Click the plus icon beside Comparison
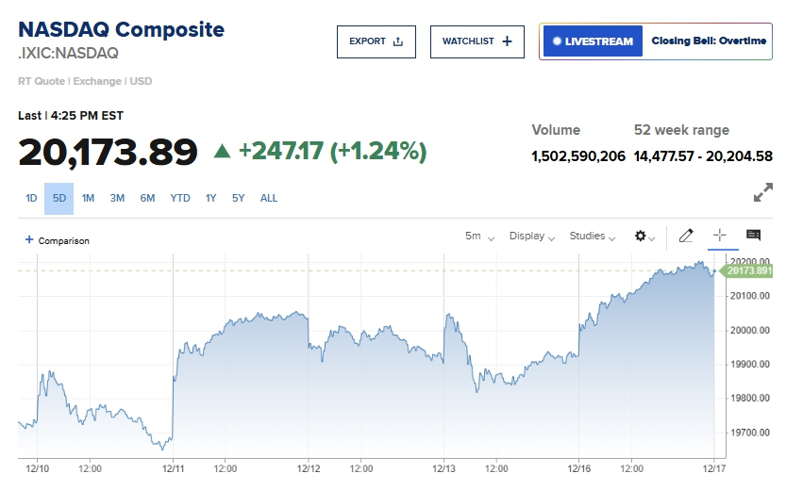This screenshot has width=786, height=490. point(29,240)
